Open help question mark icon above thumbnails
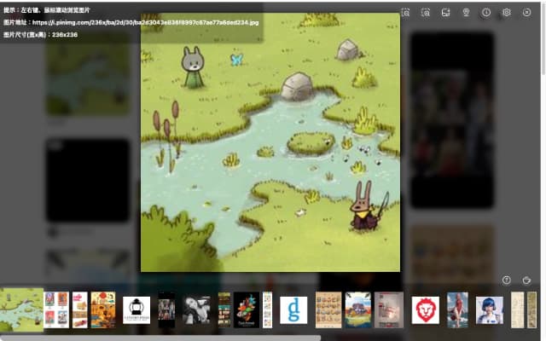546x341 pixels. click(506, 280)
